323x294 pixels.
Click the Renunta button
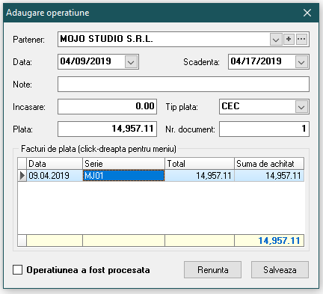pyautogui.click(x=212, y=270)
